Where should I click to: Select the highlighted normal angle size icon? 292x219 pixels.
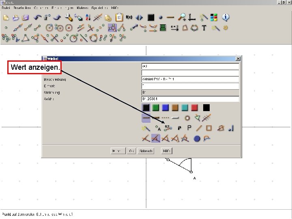click(156, 138)
